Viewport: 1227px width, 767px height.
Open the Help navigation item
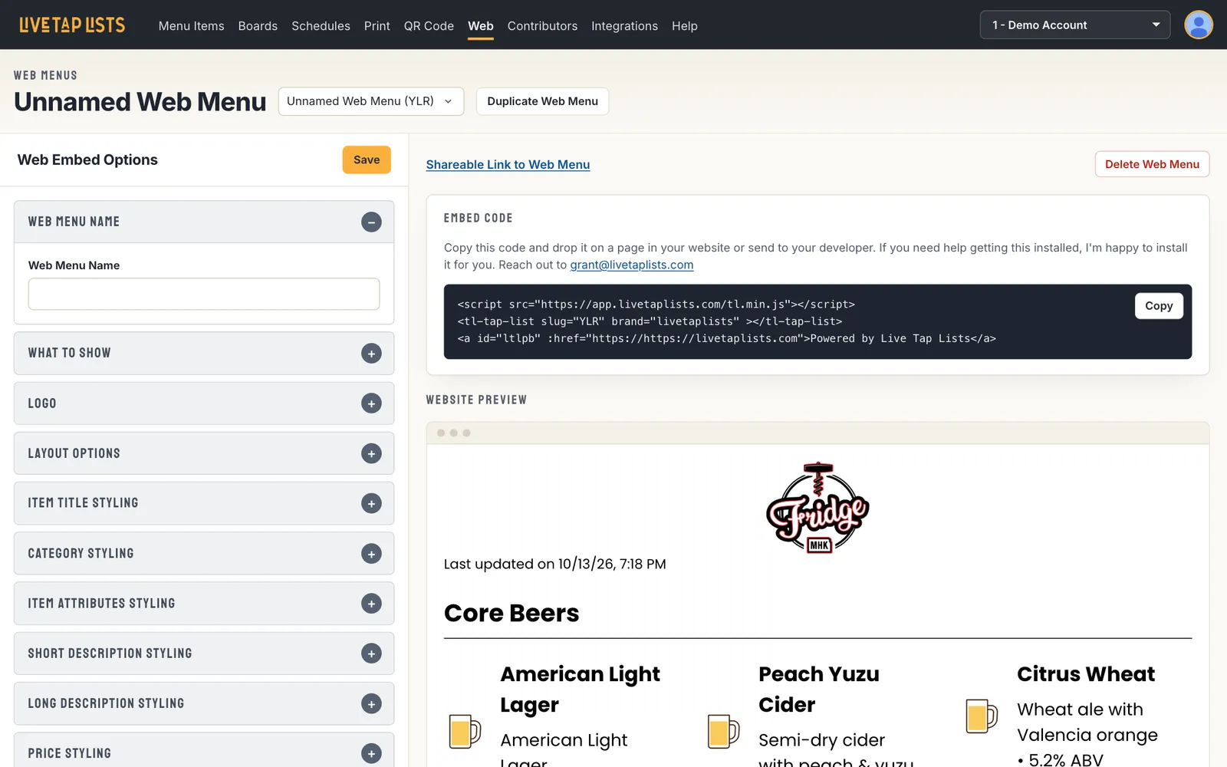point(685,26)
